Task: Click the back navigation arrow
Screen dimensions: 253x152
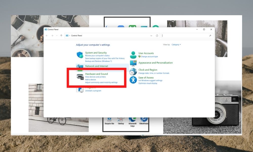Action: point(47,35)
